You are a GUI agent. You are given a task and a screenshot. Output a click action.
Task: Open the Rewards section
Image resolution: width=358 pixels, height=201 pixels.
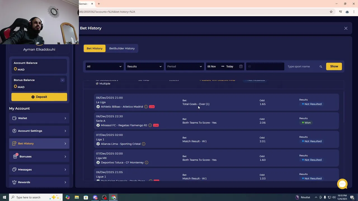39,182
